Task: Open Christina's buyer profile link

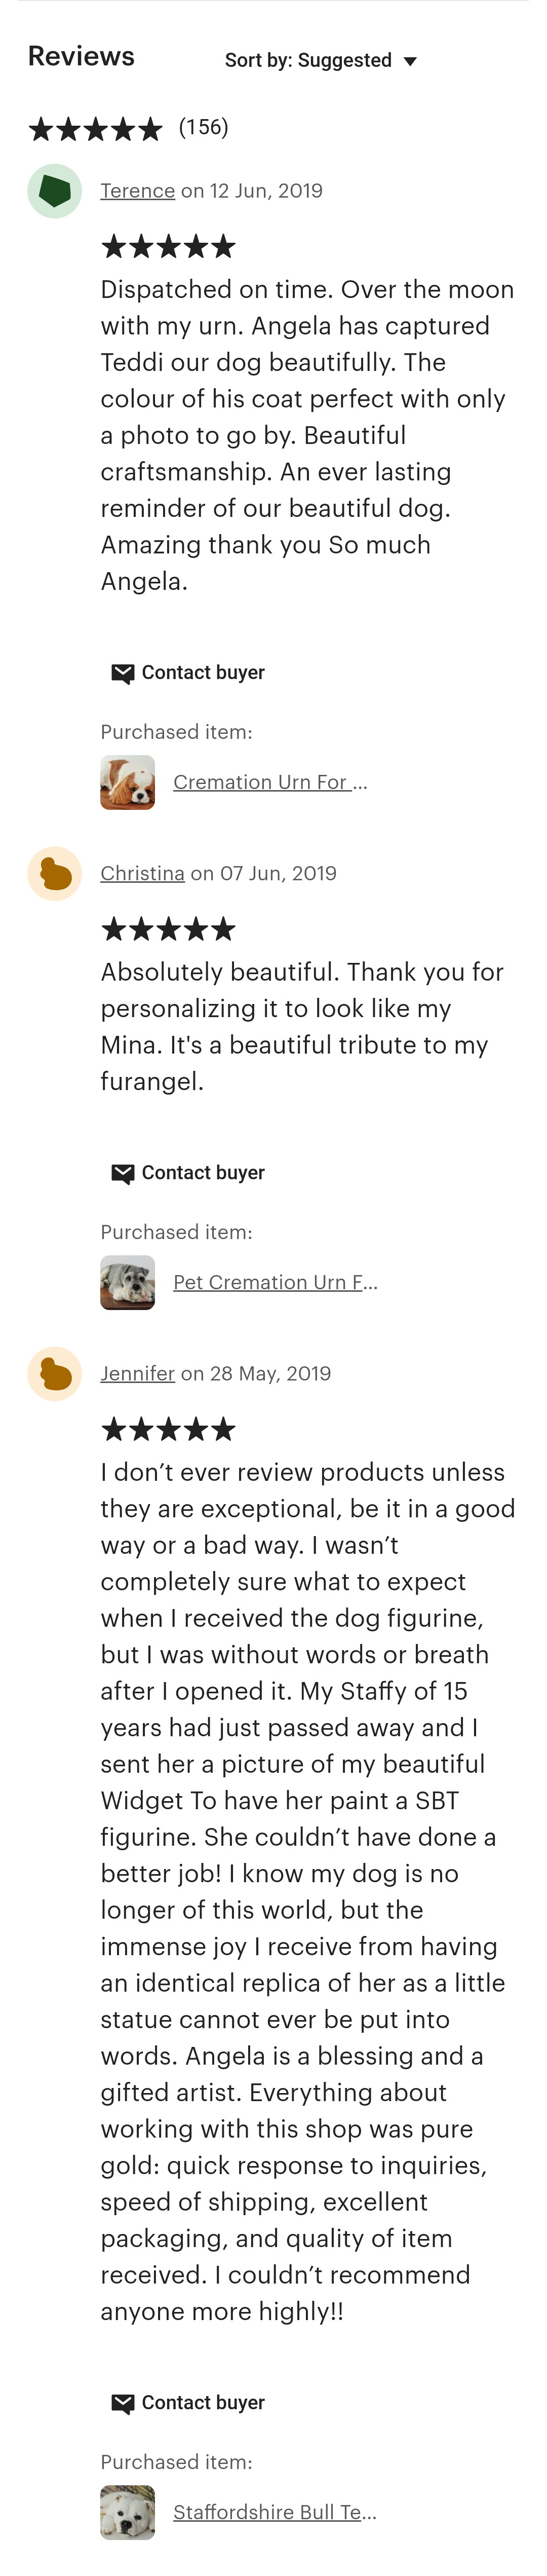Action: click(142, 874)
